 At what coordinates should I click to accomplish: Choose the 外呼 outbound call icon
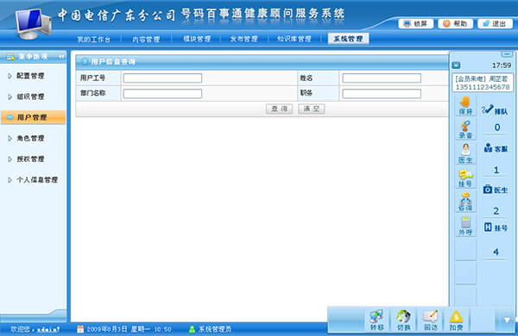click(465, 226)
